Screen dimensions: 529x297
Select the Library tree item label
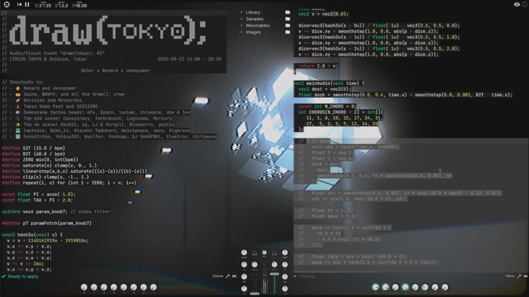tap(253, 12)
